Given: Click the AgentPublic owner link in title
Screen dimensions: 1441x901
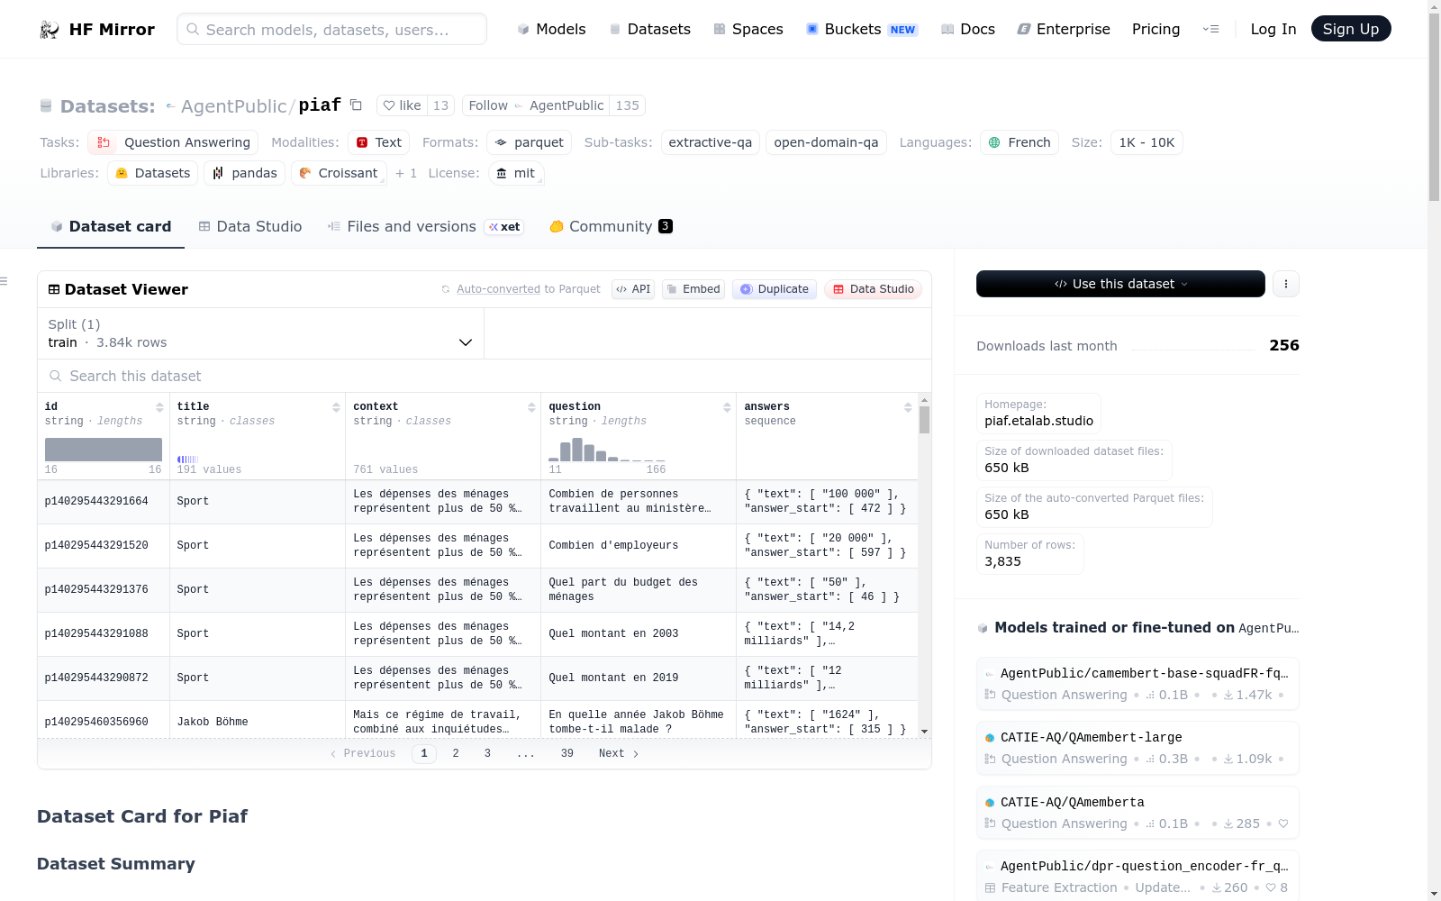Looking at the screenshot, I should 233,106.
